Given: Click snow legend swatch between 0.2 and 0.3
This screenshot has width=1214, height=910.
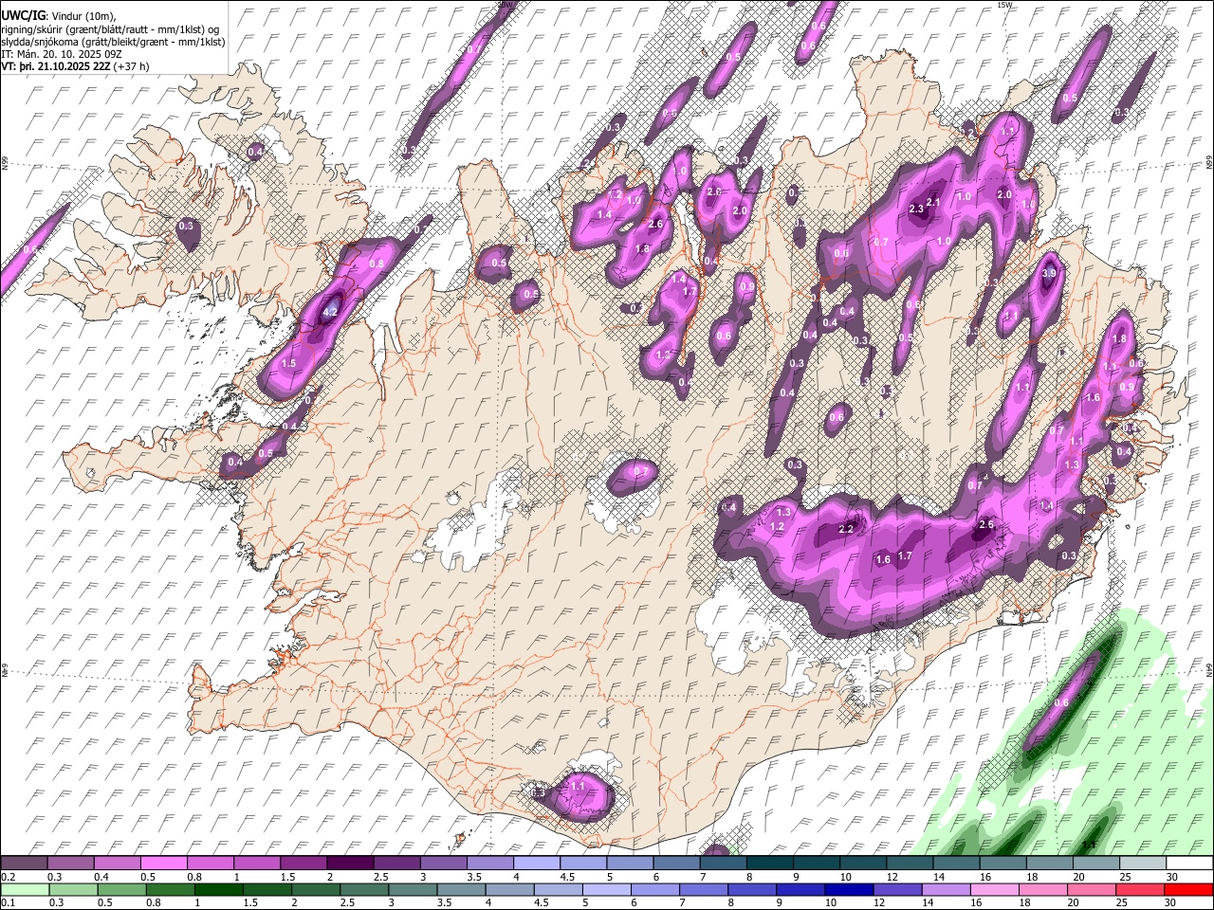Looking at the screenshot, I should click(x=25, y=864).
